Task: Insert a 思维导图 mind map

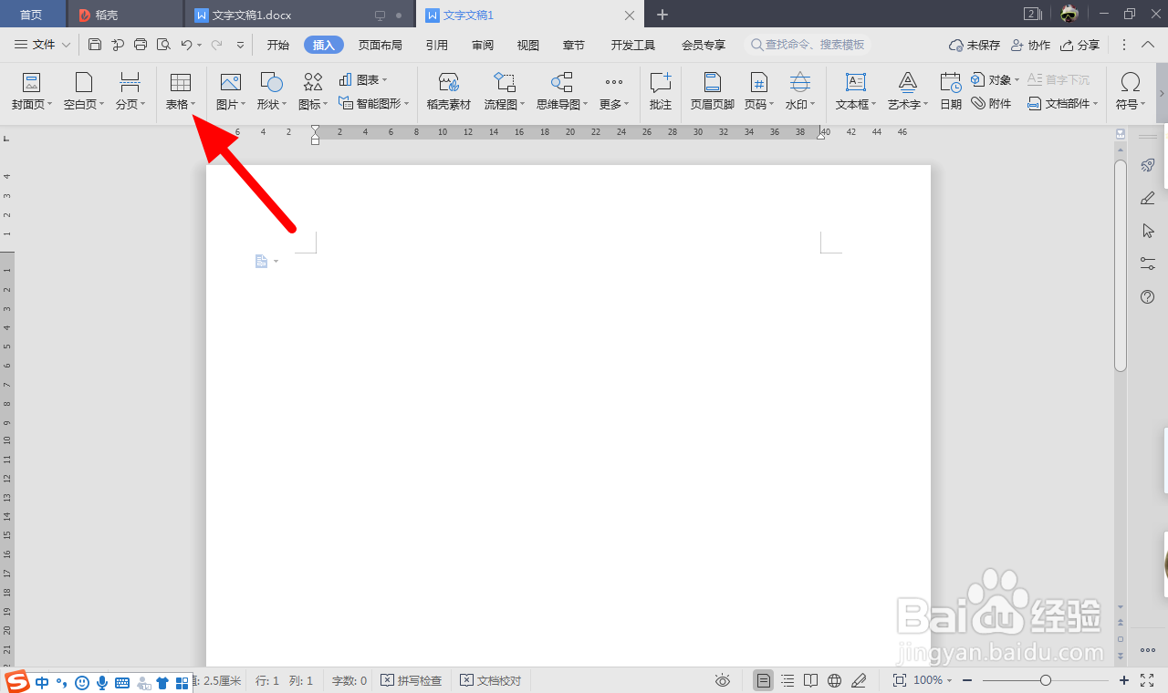Action: tap(562, 92)
